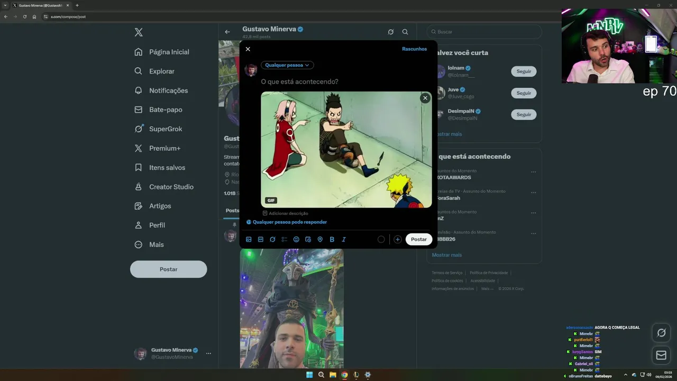Click back arrow on profile header

pos(227,32)
